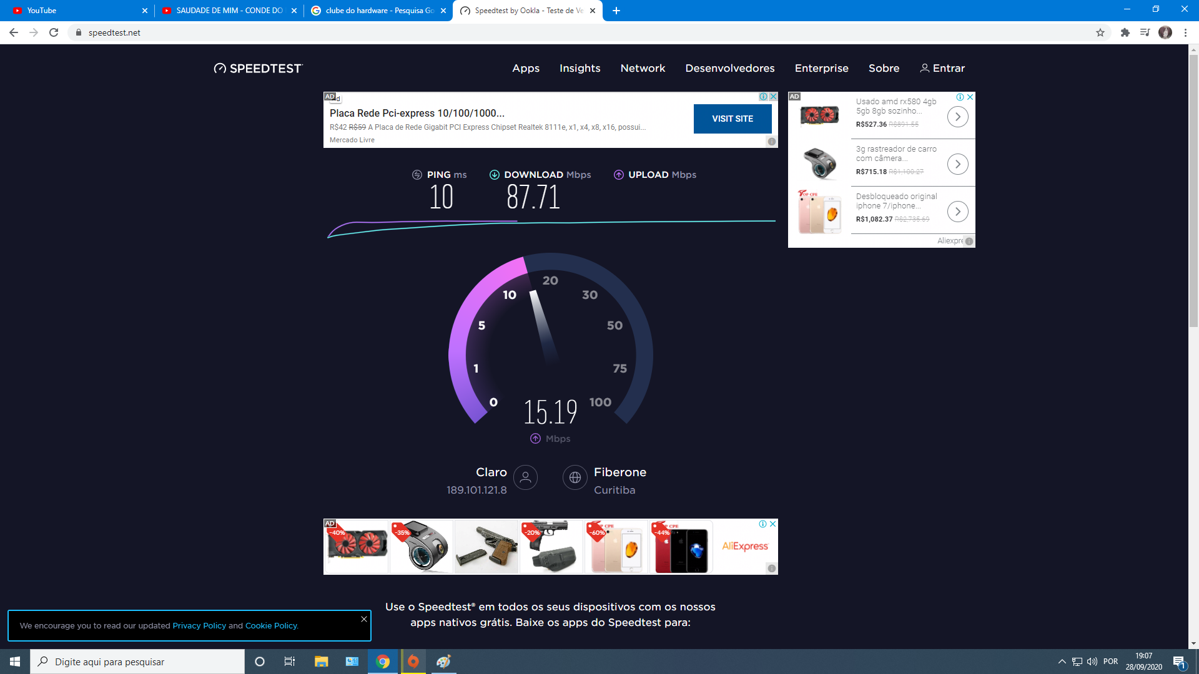Screen dimensions: 1199x674
Task: Open the Sobre menu item
Action: coord(884,69)
